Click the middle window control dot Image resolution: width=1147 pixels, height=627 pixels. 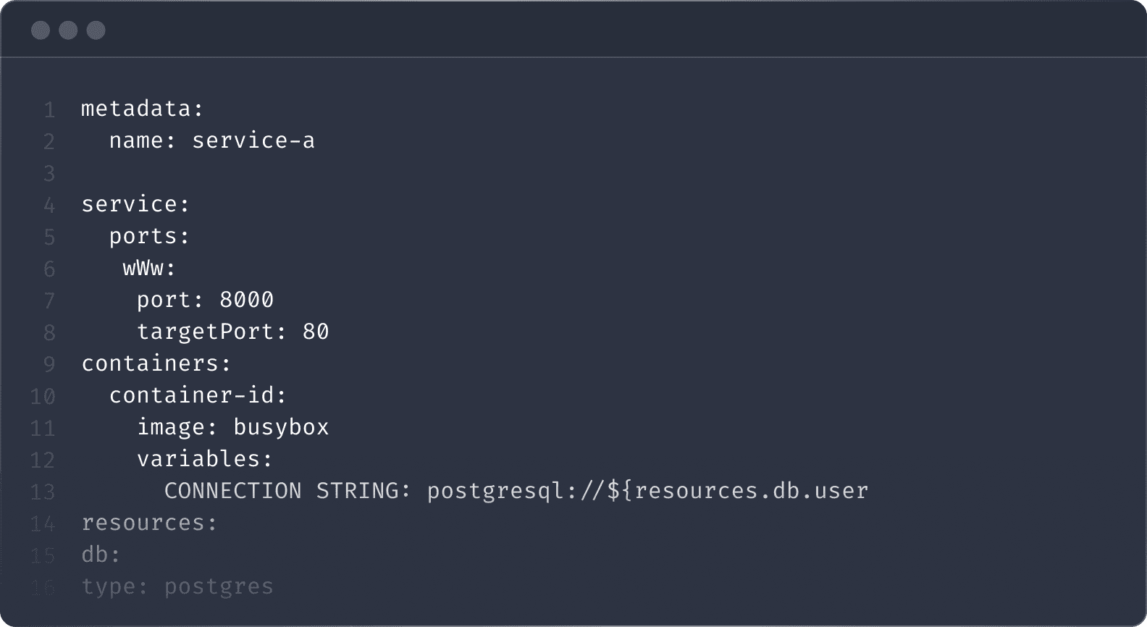tap(68, 30)
